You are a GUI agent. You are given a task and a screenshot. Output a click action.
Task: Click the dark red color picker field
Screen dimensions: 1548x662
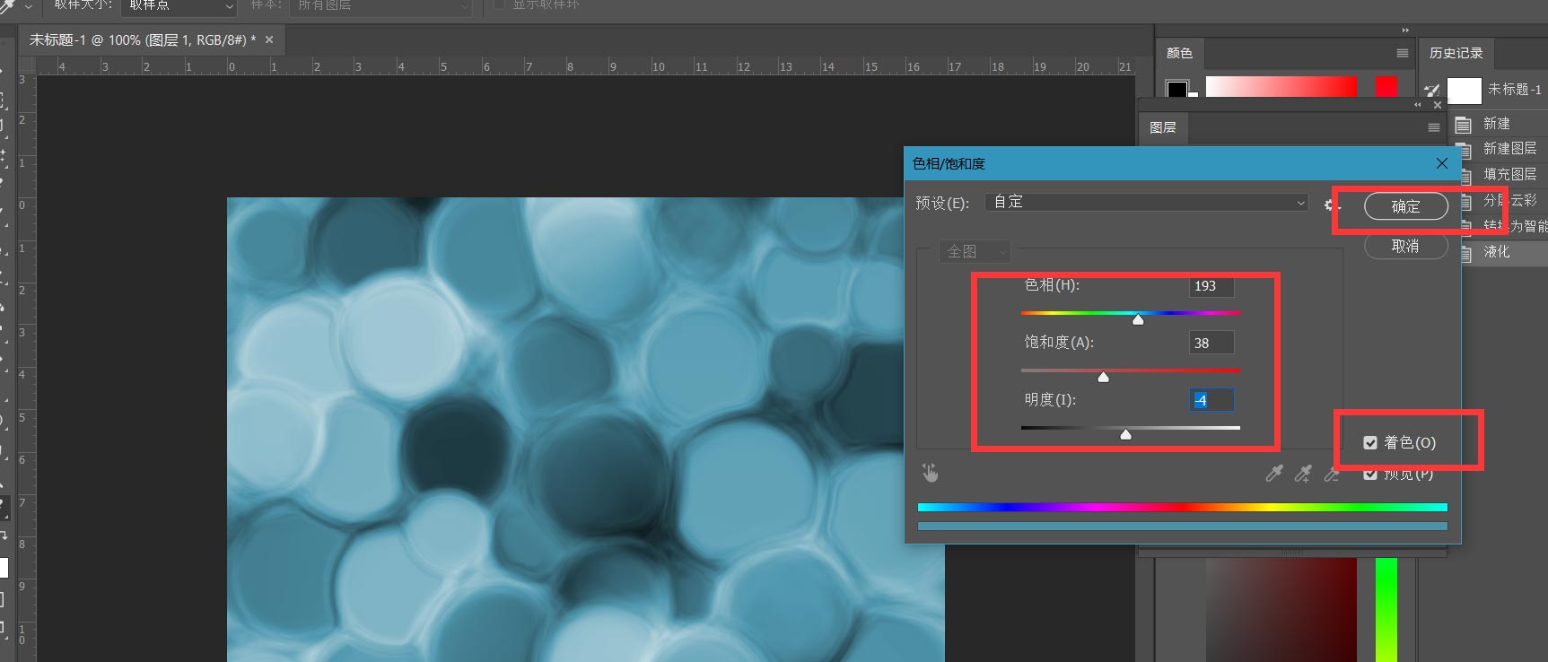(x=1281, y=610)
